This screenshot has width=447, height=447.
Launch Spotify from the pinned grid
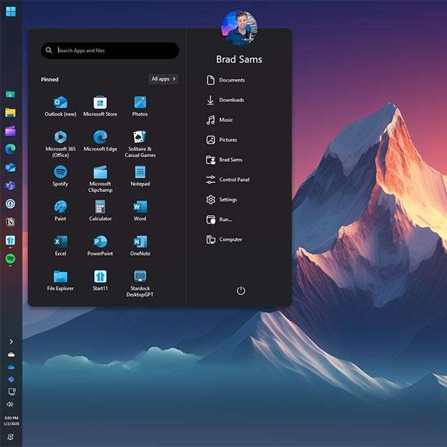point(61,176)
